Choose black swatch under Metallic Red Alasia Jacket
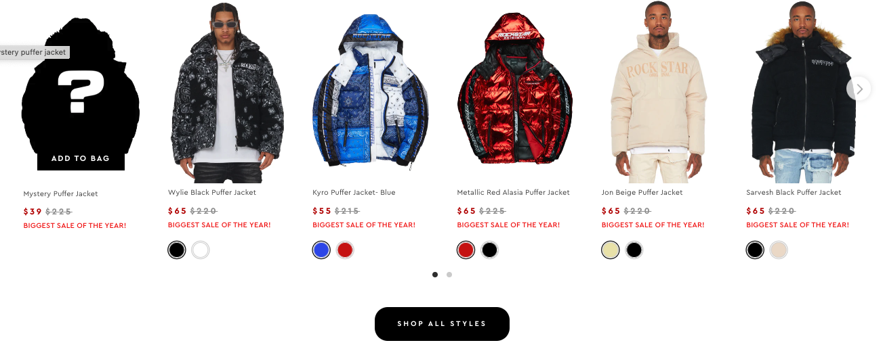883x347 pixels. (x=489, y=250)
